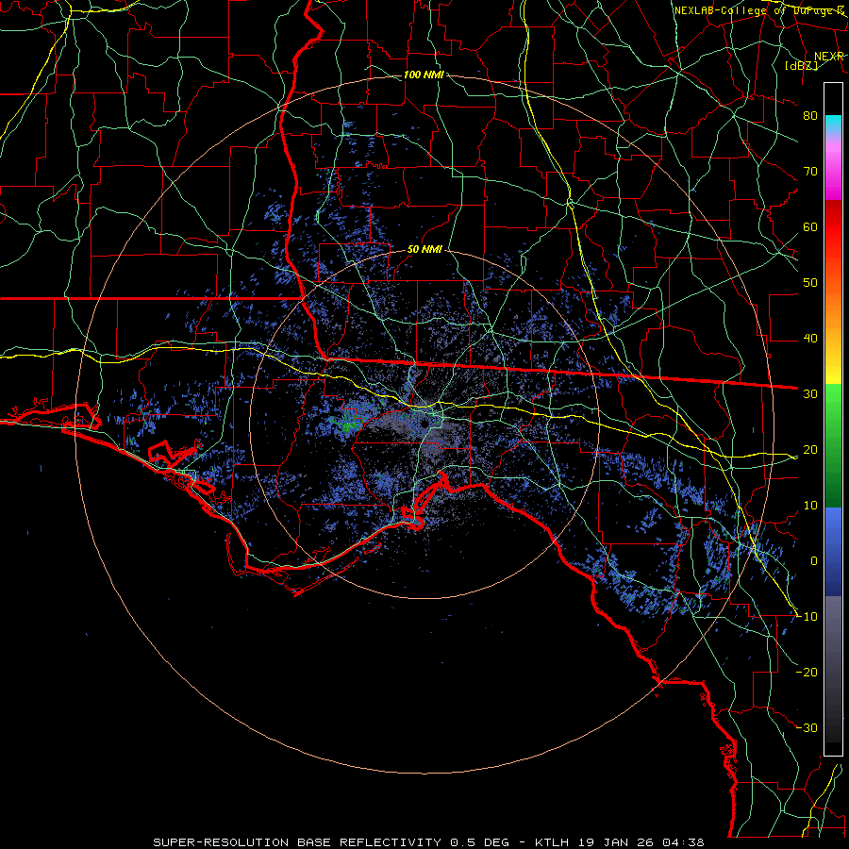Viewport: 849px width, 849px height.
Task: Click the 0 value on dBZ scale
Action: pos(814,561)
